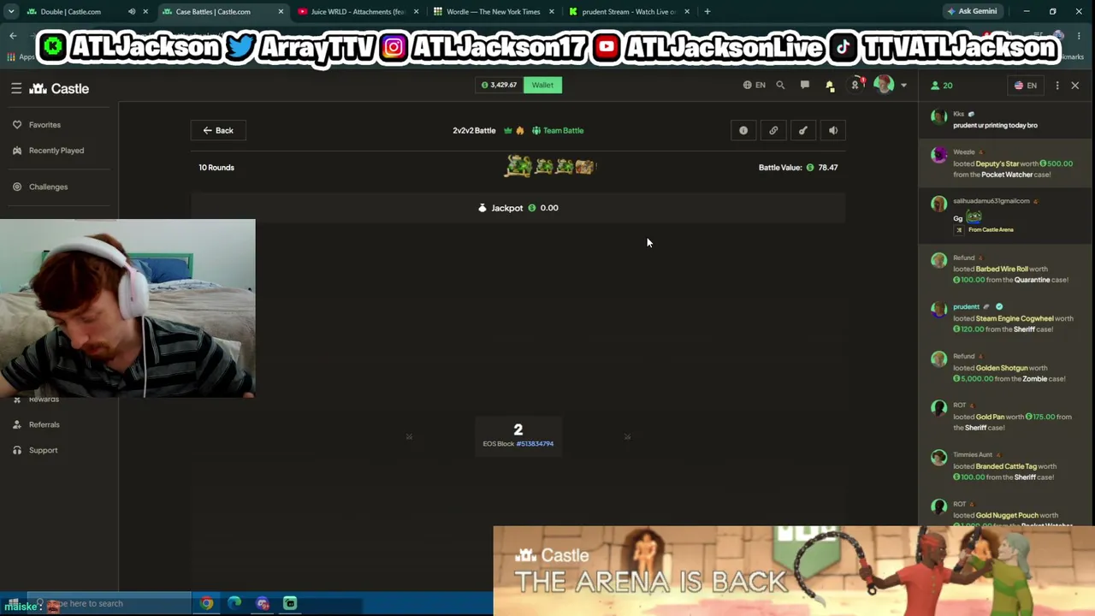Open the battle key fairness icon
Image resolution: width=1095 pixels, height=616 pixels.
coord(803,130)
